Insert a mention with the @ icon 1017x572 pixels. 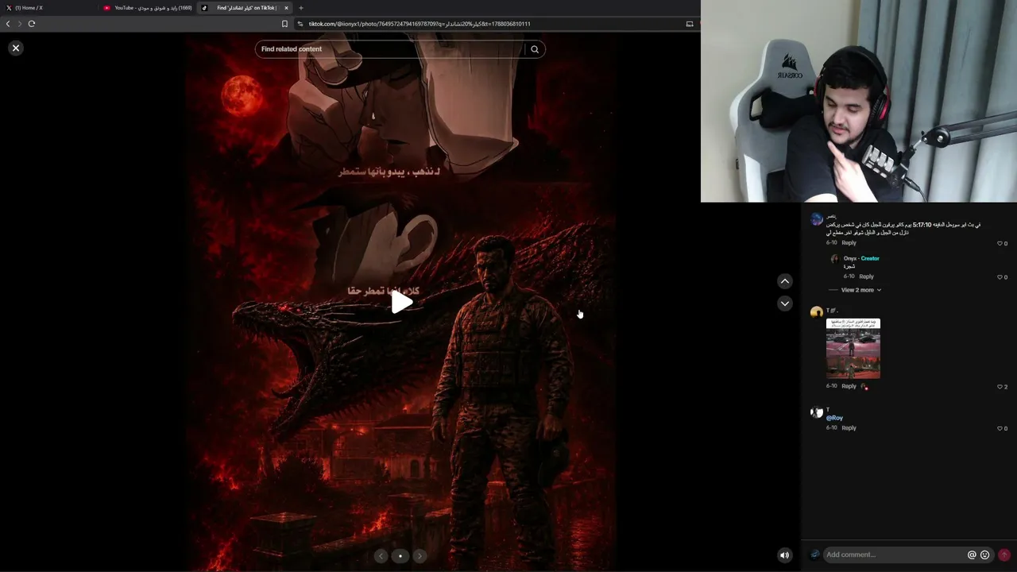(972, 555)
